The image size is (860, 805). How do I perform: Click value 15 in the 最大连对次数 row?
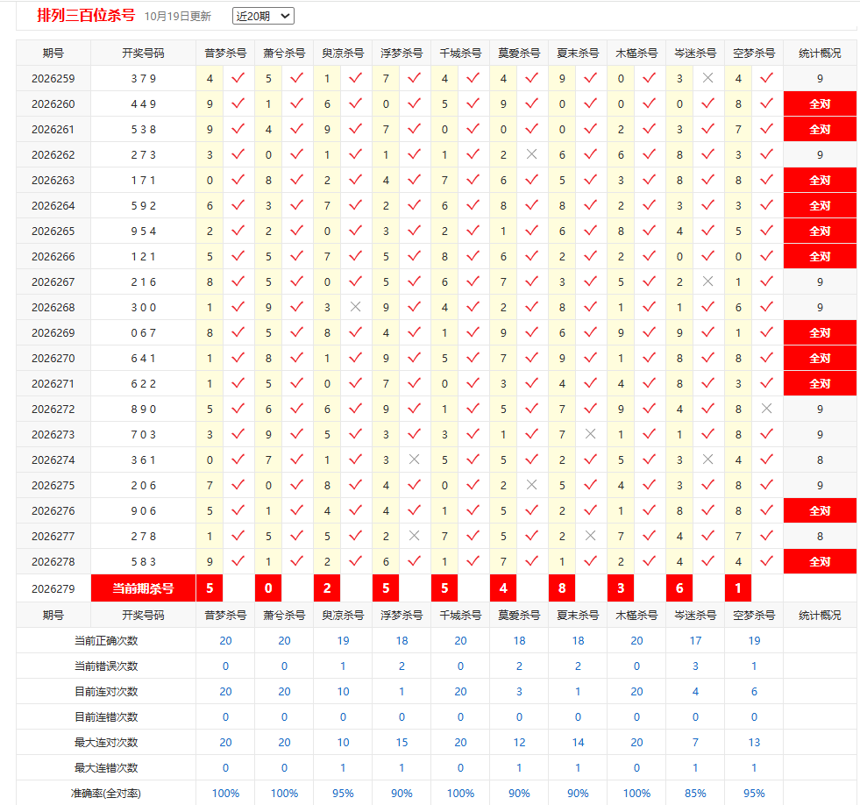pos(402,743)
